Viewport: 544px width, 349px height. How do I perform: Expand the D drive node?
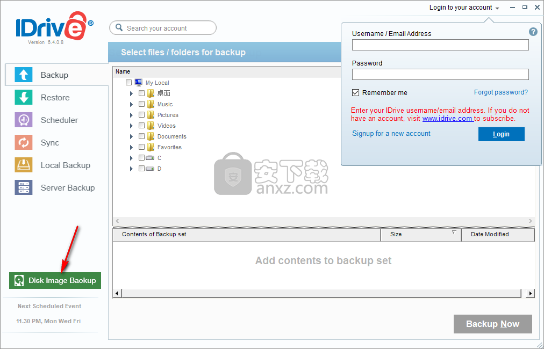(132, 169)
